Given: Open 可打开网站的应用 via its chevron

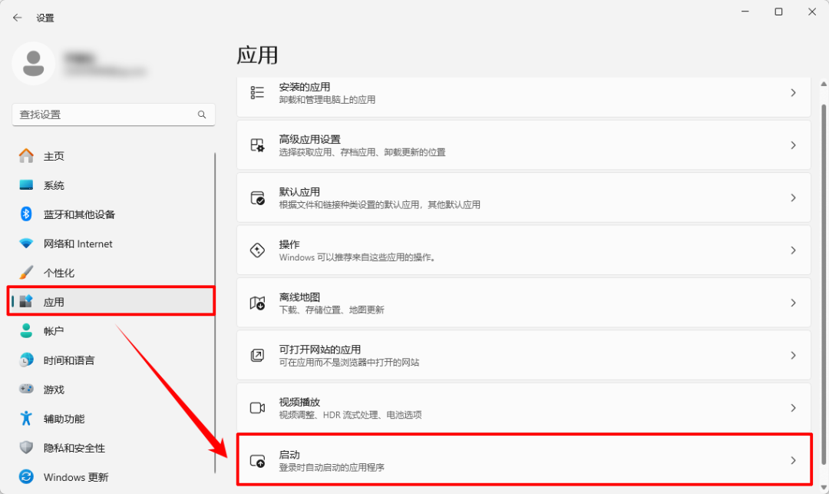Looking at the screenshot, I should click(x=793, y=355).
